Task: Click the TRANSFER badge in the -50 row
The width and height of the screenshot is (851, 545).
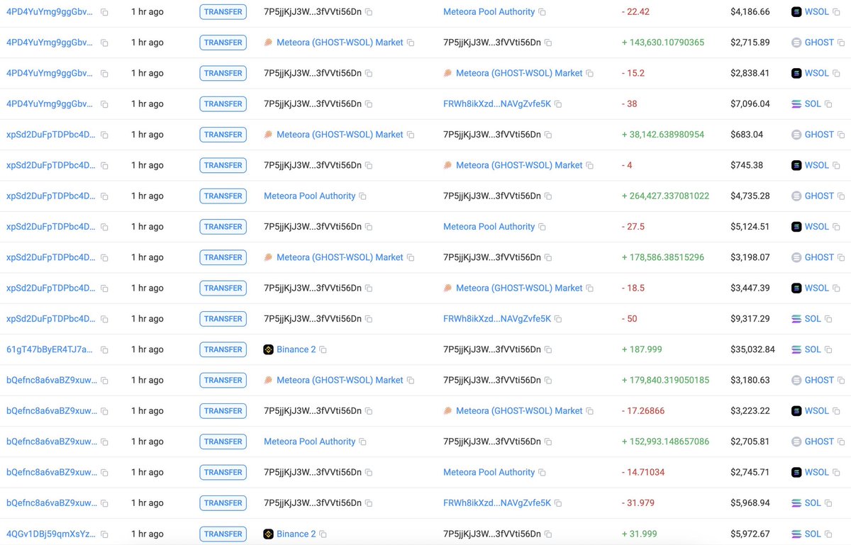Action: (x=223, y=319)
